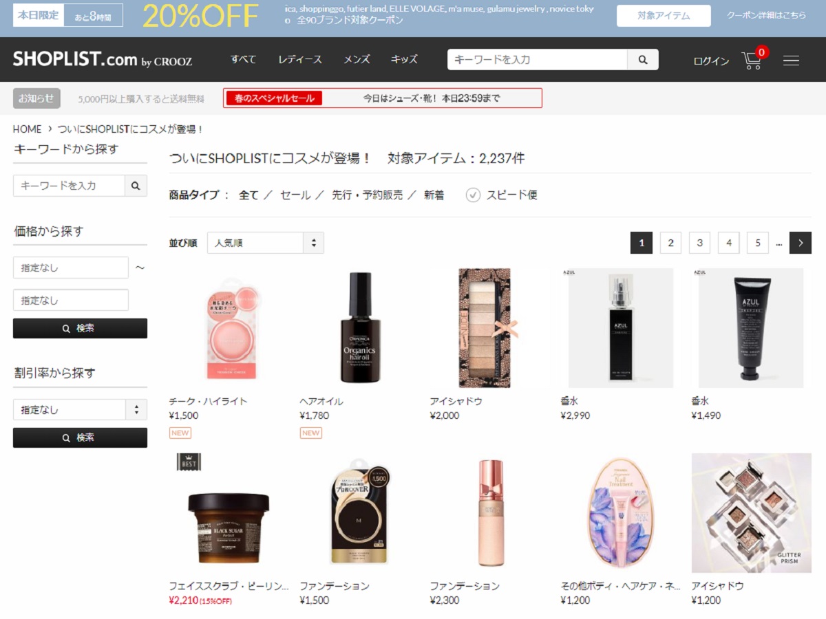Focus the header キーワードを入力 search field
The width and height of the screenshot is (826, 619).
click(x=538, y=60)
